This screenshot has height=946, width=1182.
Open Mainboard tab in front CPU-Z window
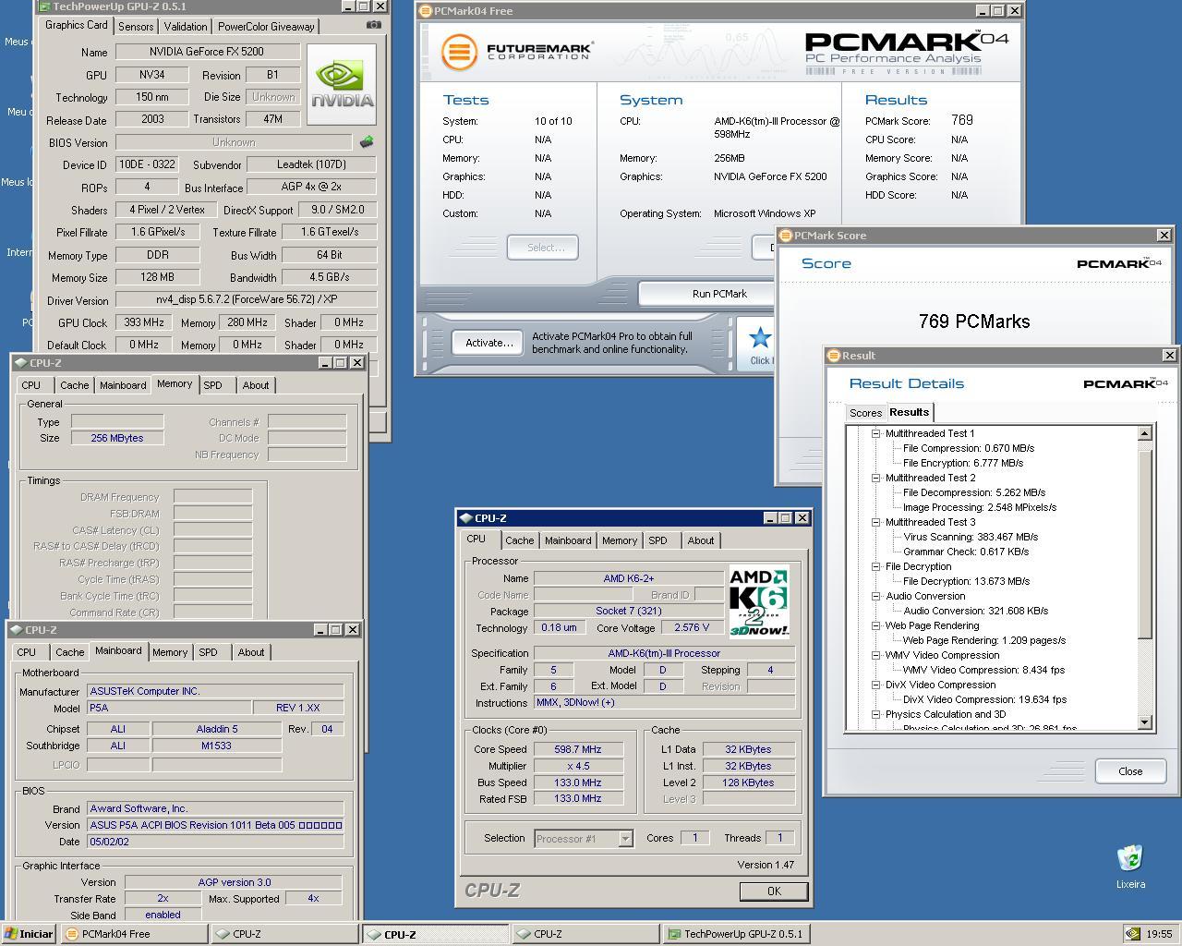tap(568, 540)
